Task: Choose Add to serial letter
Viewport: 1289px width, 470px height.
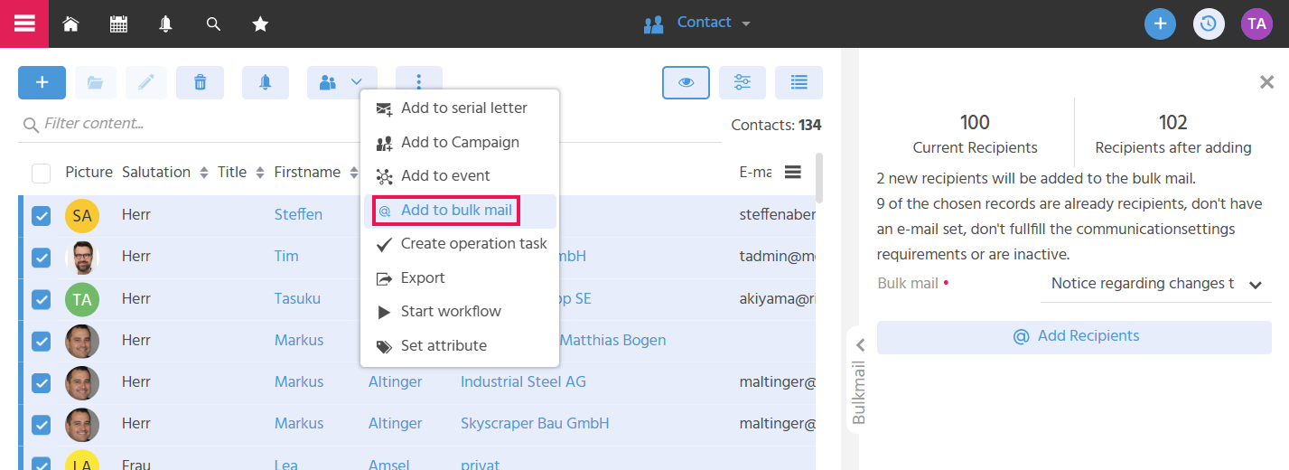Action: pyautogui.click(x=460, y=108)
